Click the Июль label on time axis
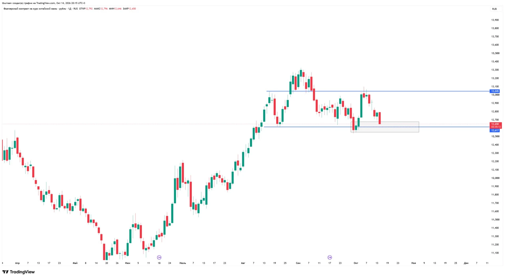505x278 pixels. 183,263
